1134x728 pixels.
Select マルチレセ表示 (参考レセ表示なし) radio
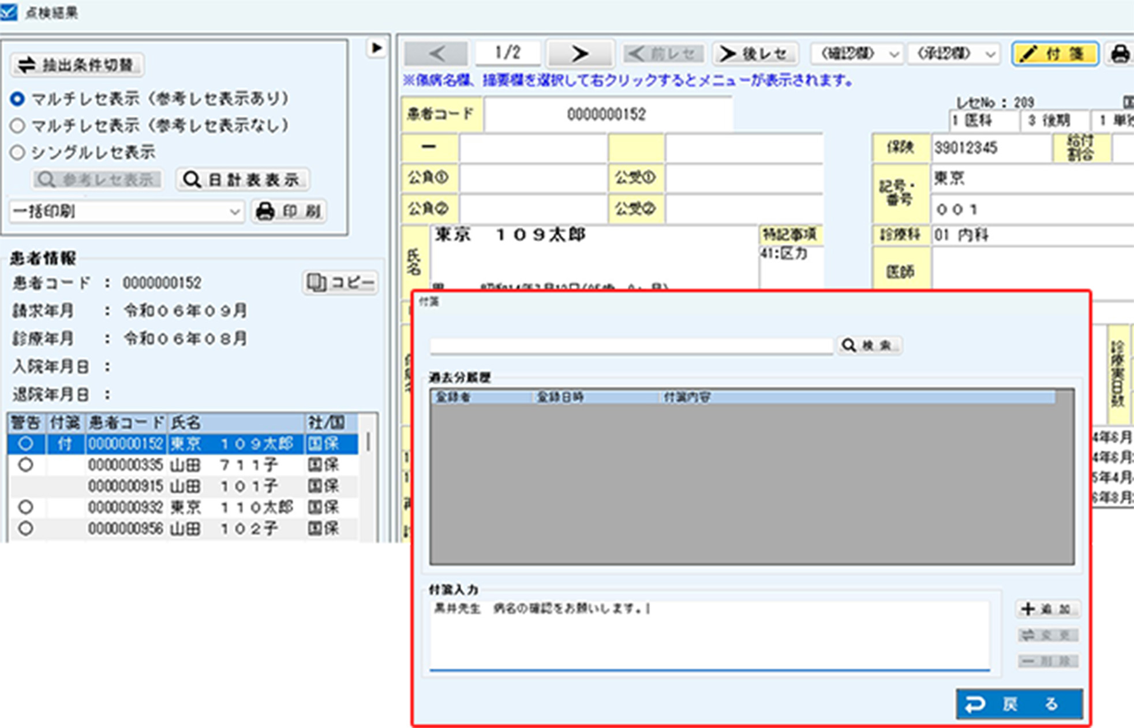click(x=18, y=125)
